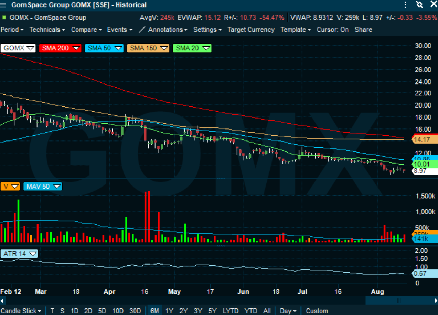438x315 pixels.
Task: Click the Target Currency button
Action: (251, 30)
